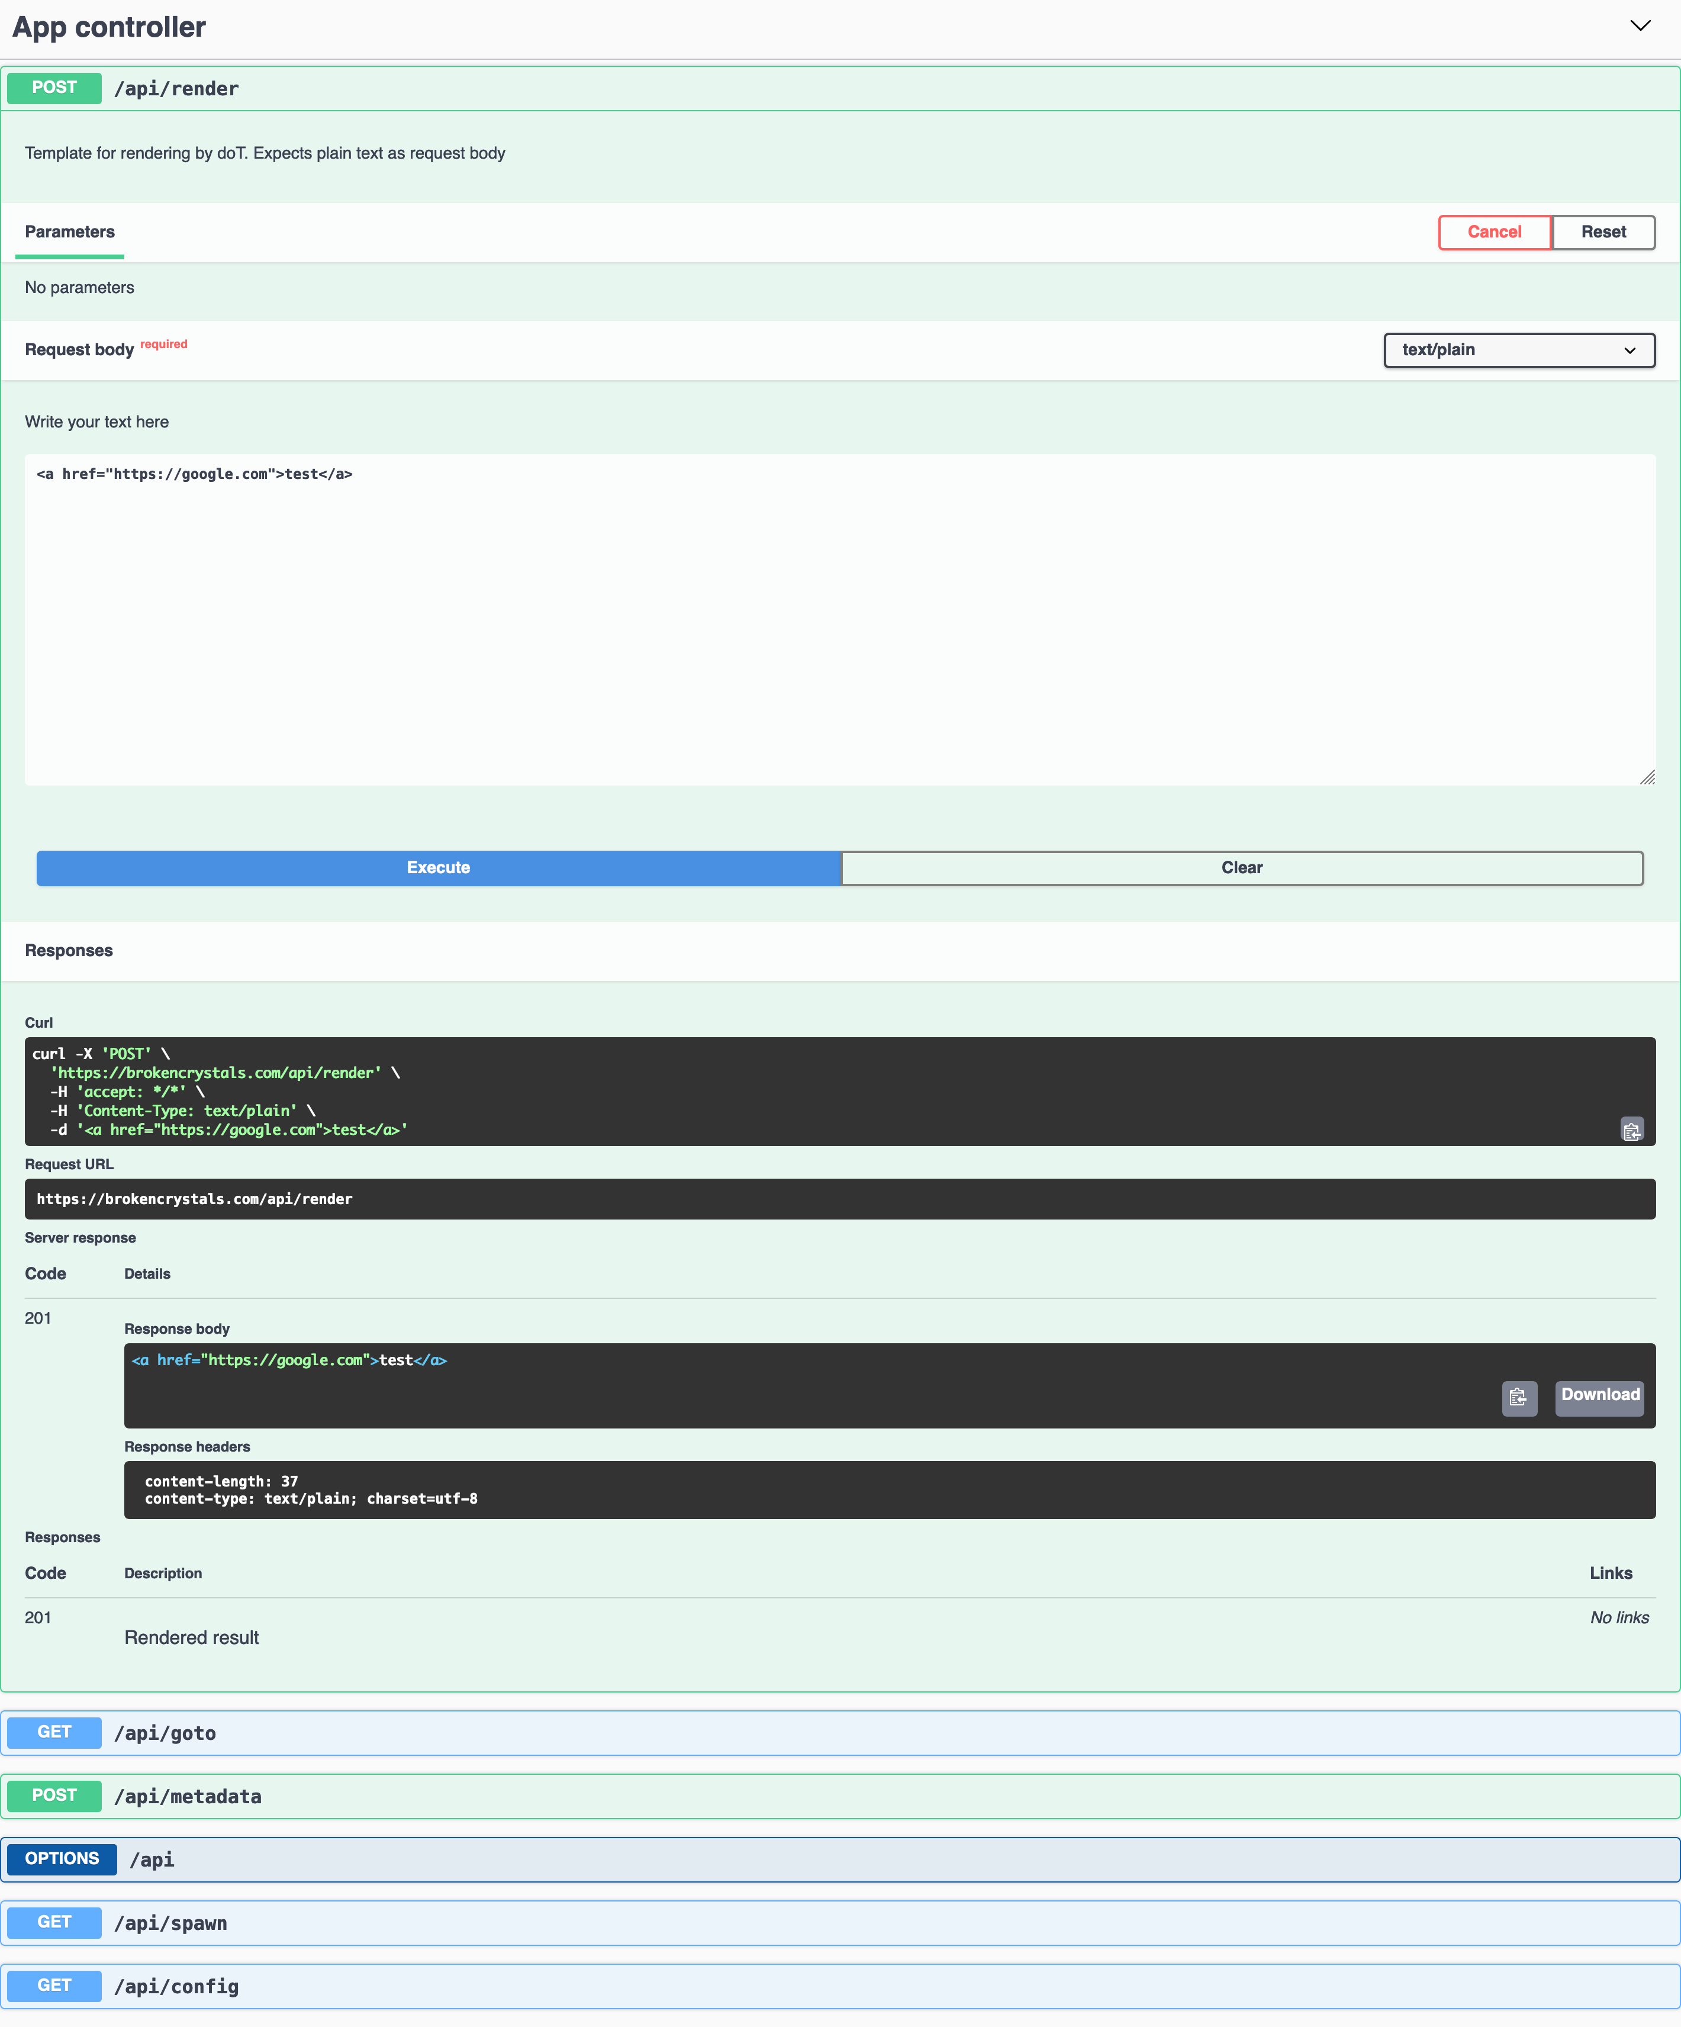Click the 'No parameters' text
The image size is (1681, 2027).
pos(79,288)
